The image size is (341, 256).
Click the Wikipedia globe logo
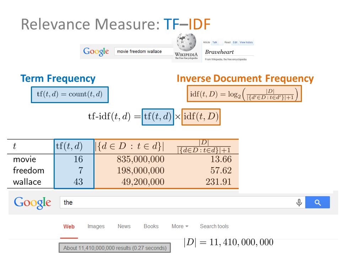[x=186, y=42]
